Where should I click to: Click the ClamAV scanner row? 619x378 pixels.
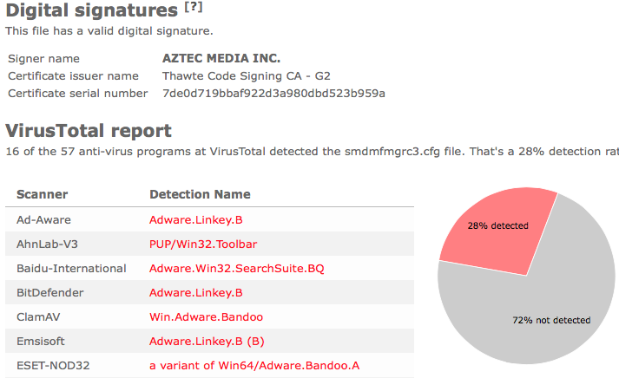(x=209, y=317)
